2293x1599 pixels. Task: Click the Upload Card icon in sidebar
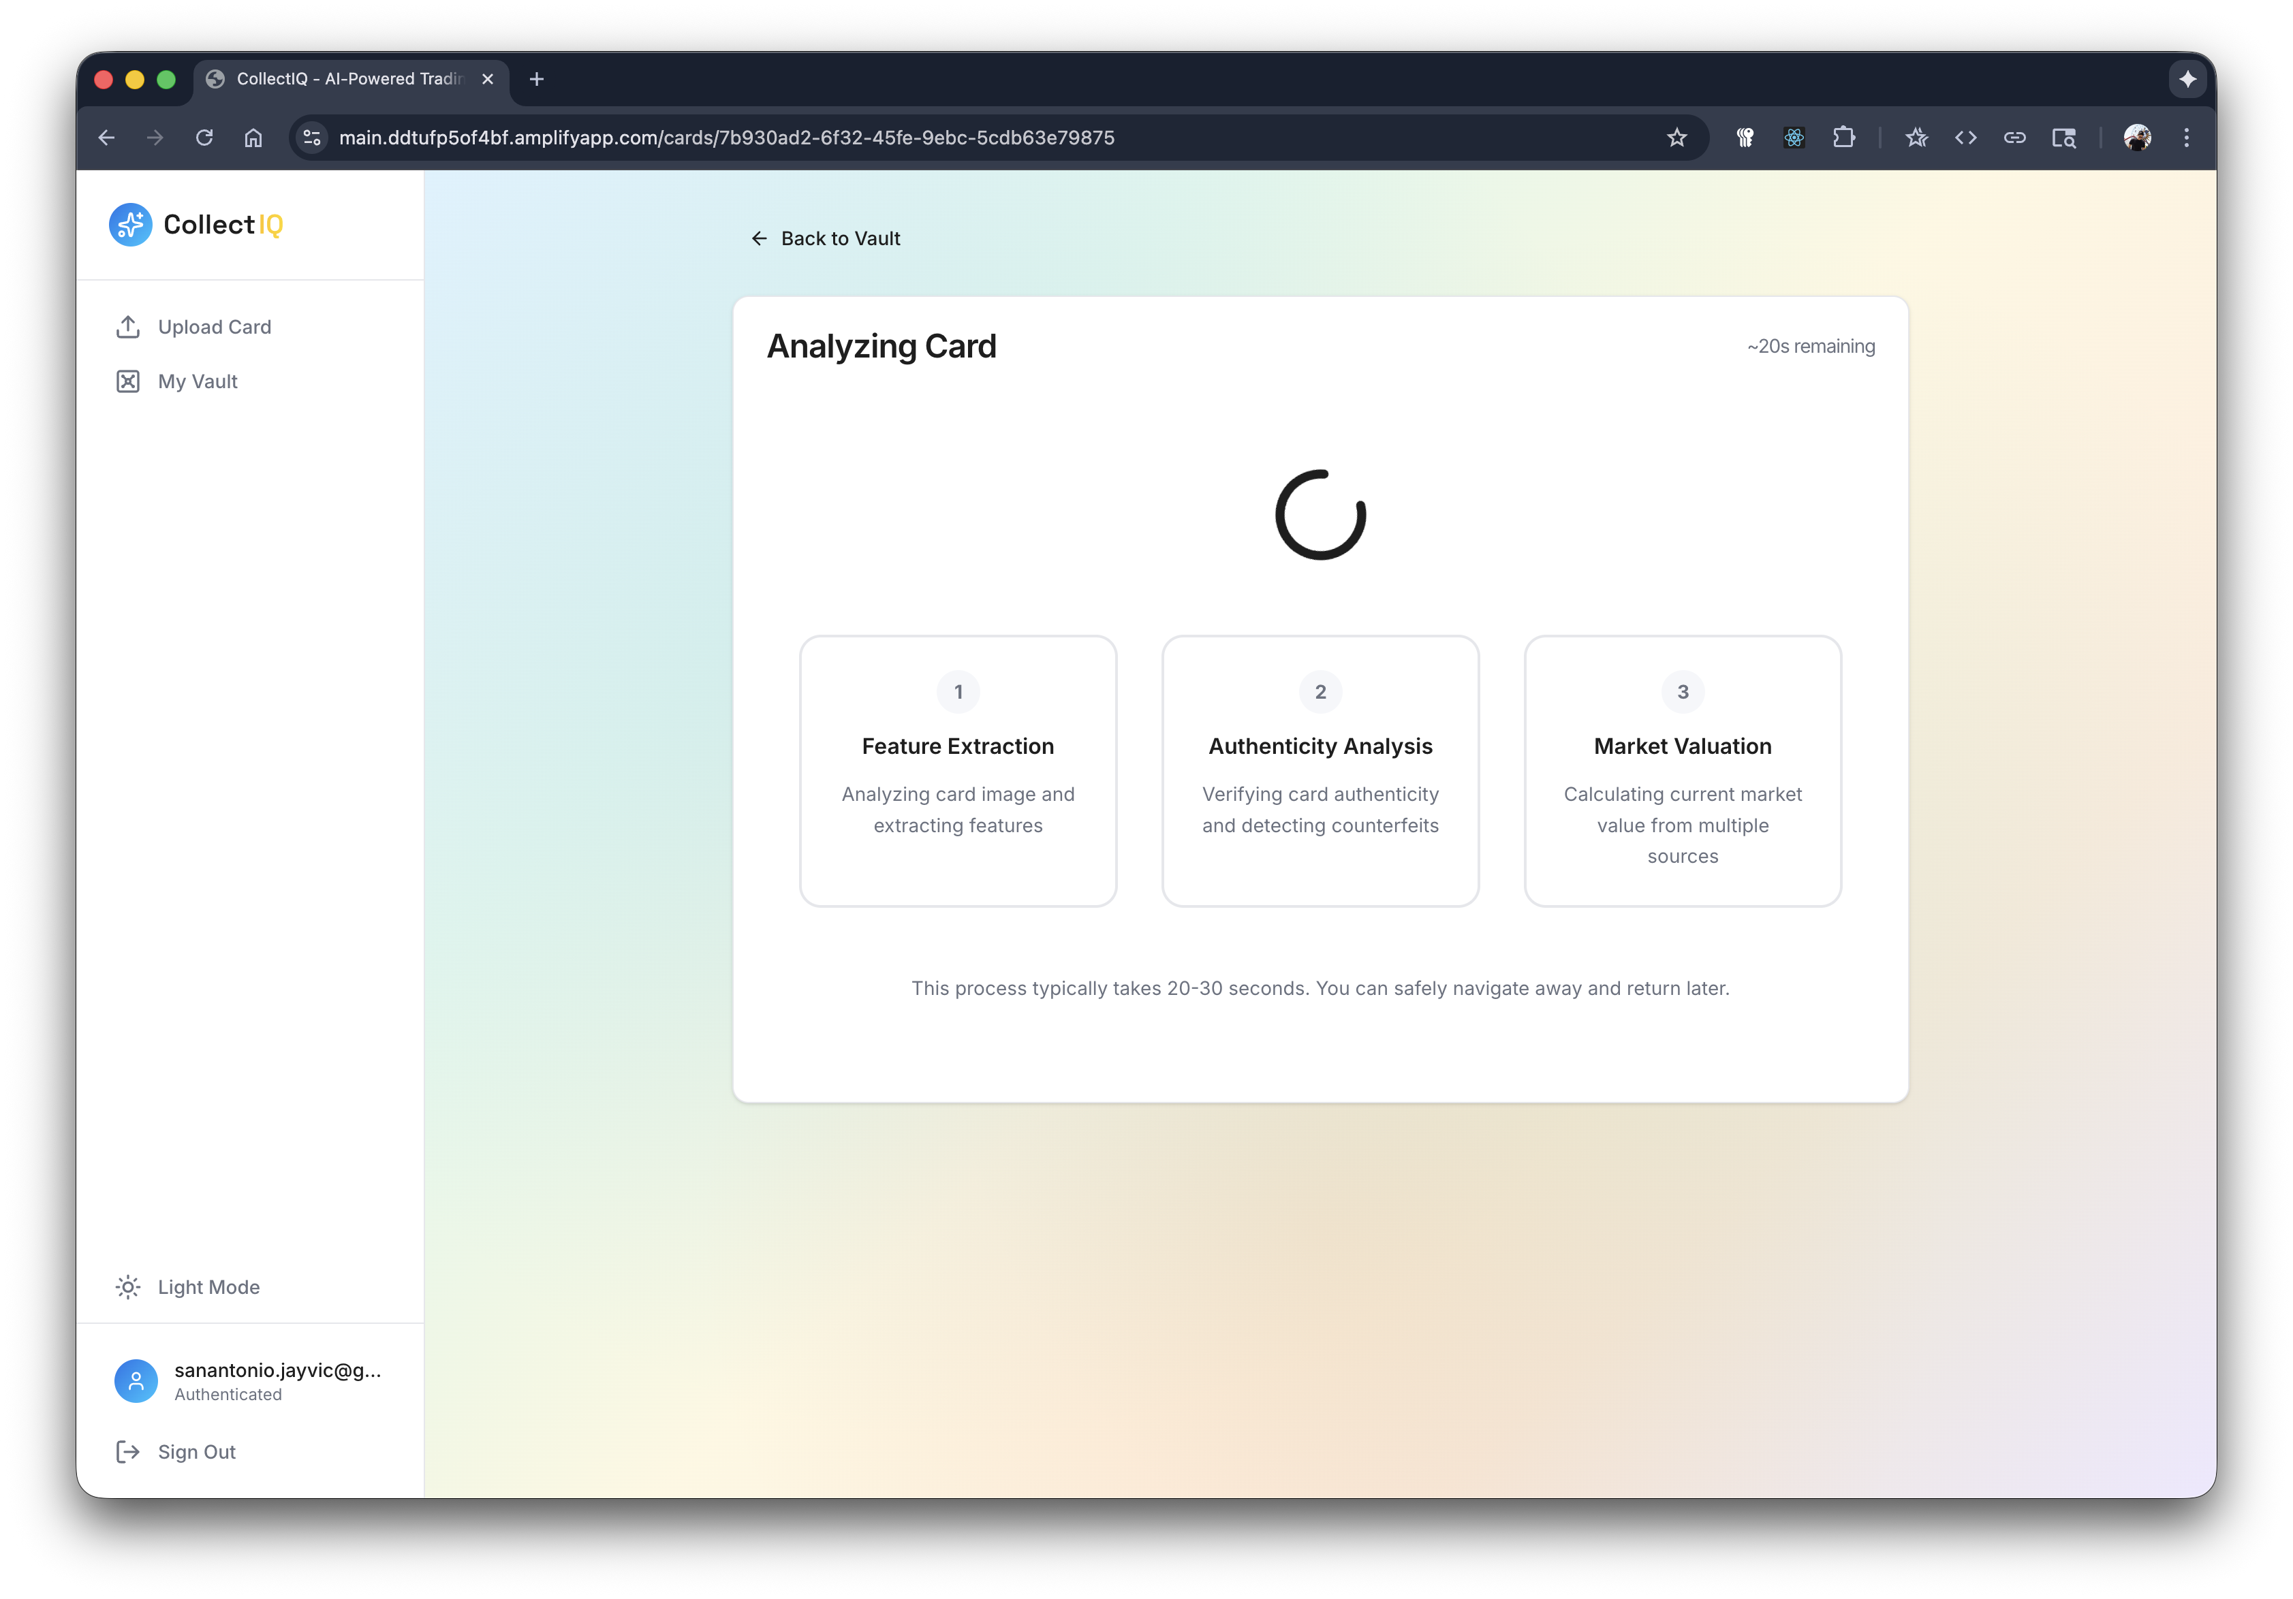[x=128, y=328]
